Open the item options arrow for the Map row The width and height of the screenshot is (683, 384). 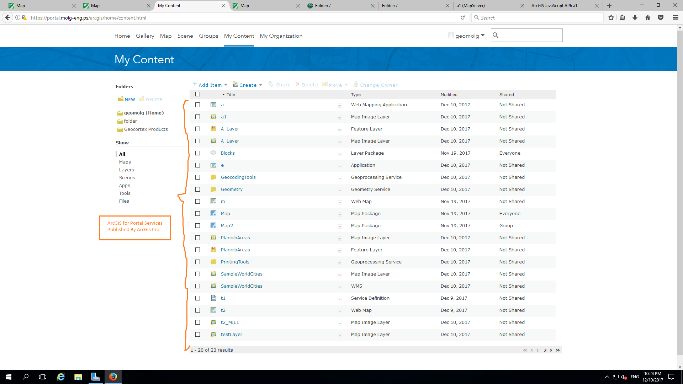(x=340, y=214)
